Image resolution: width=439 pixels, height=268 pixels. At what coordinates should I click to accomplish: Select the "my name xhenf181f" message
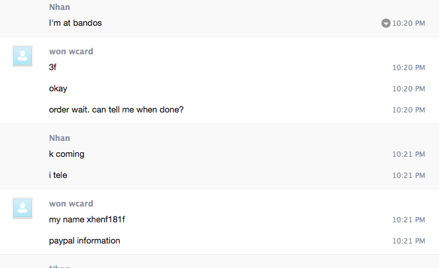(87, 220)
